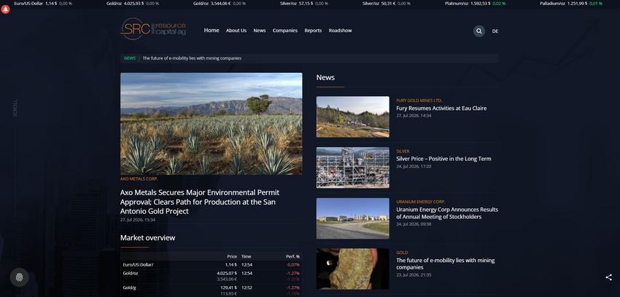Click Gold/oz 4.025,93 $ in top ticker
This screenshot has width=620, height=297.
click(133, 3)
